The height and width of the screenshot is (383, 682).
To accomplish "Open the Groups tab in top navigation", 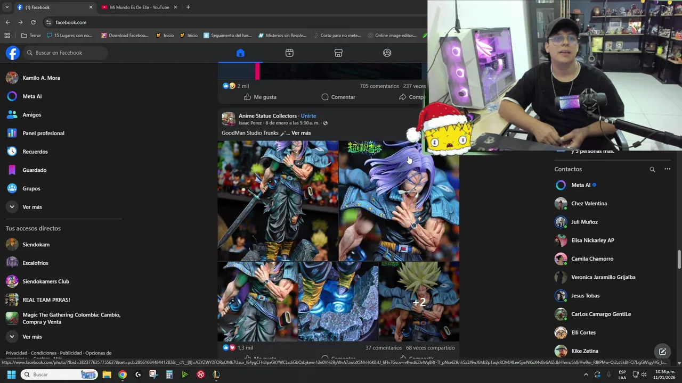I will [387, 53].
